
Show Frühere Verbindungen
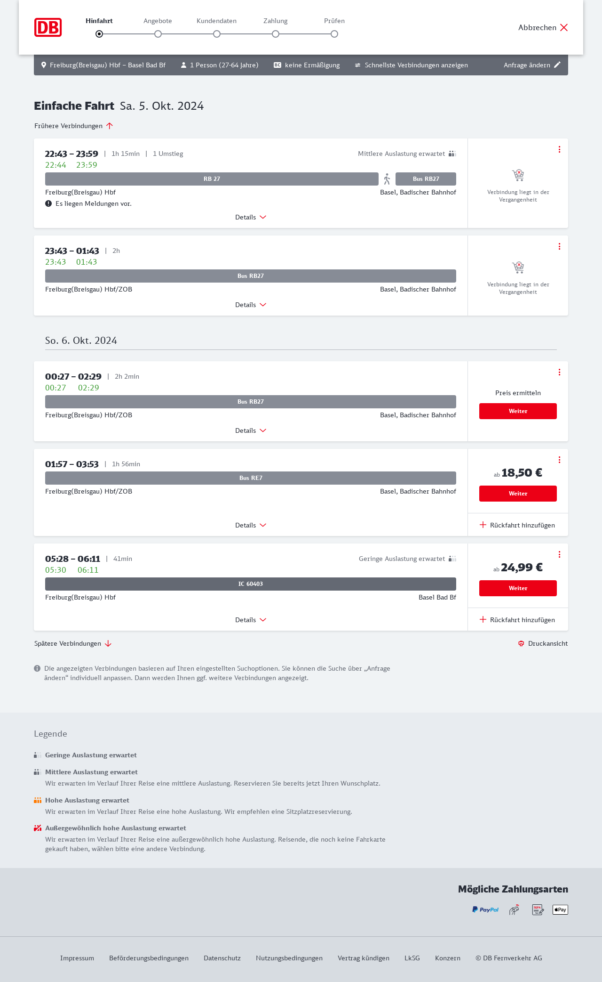click(x=74, y=126)
